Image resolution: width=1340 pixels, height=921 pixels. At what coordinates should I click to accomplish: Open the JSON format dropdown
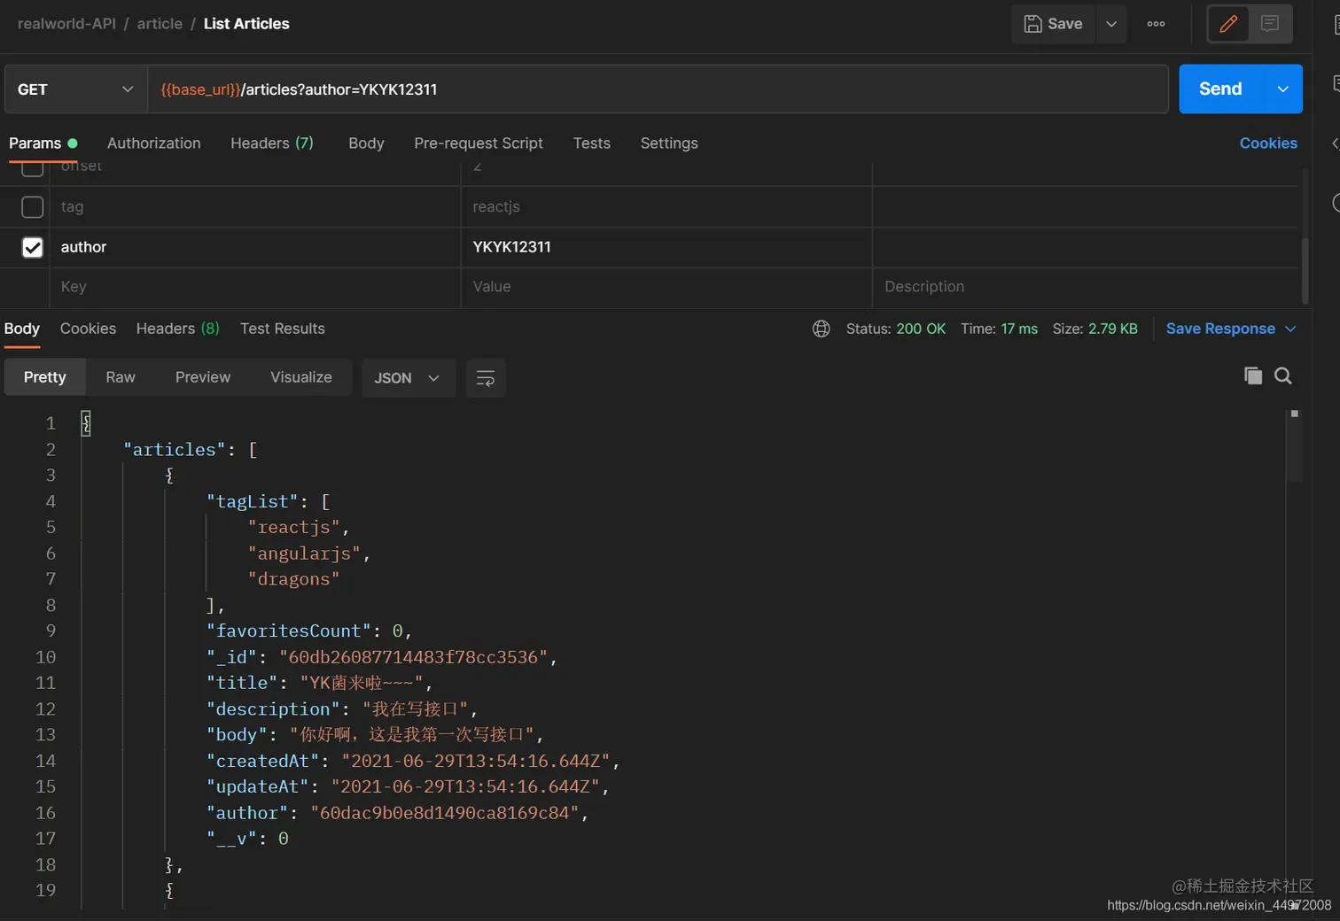click(408, 378)
